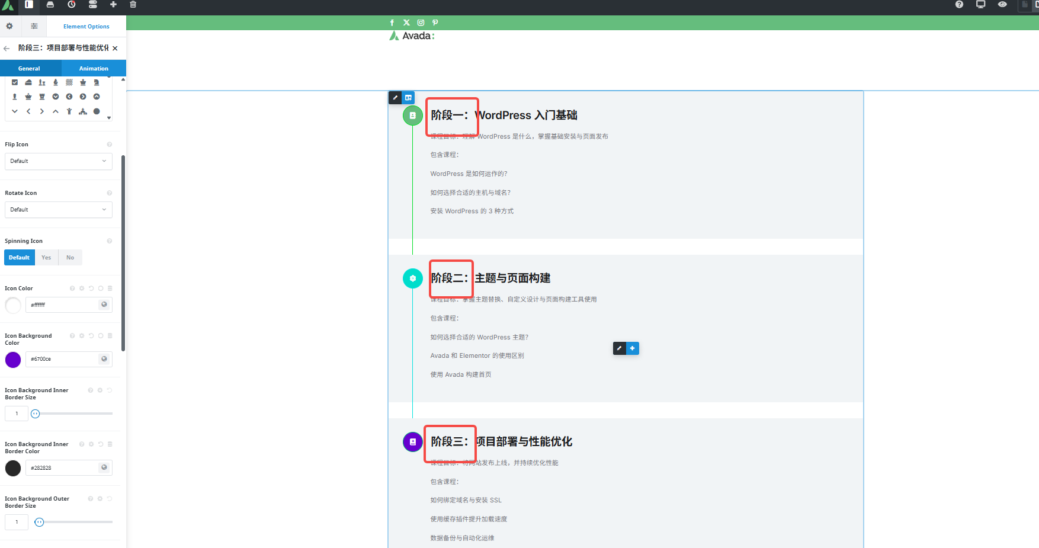
Task: Click the green plus button on the canvas
Action: coord(632,348)
